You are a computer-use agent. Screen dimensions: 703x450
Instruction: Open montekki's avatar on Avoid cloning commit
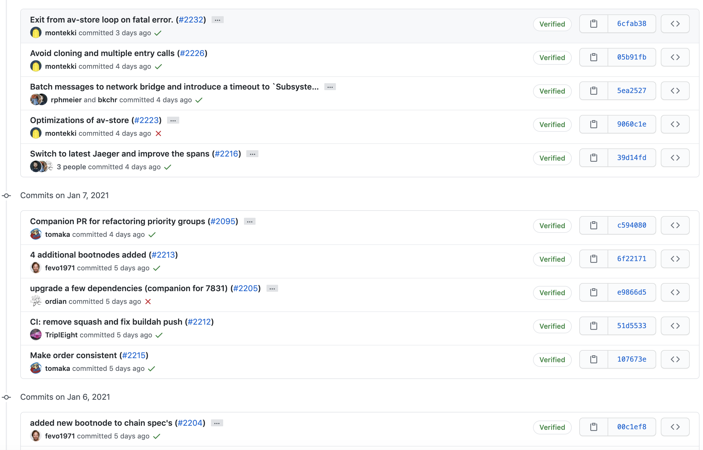tap(36, 66)
